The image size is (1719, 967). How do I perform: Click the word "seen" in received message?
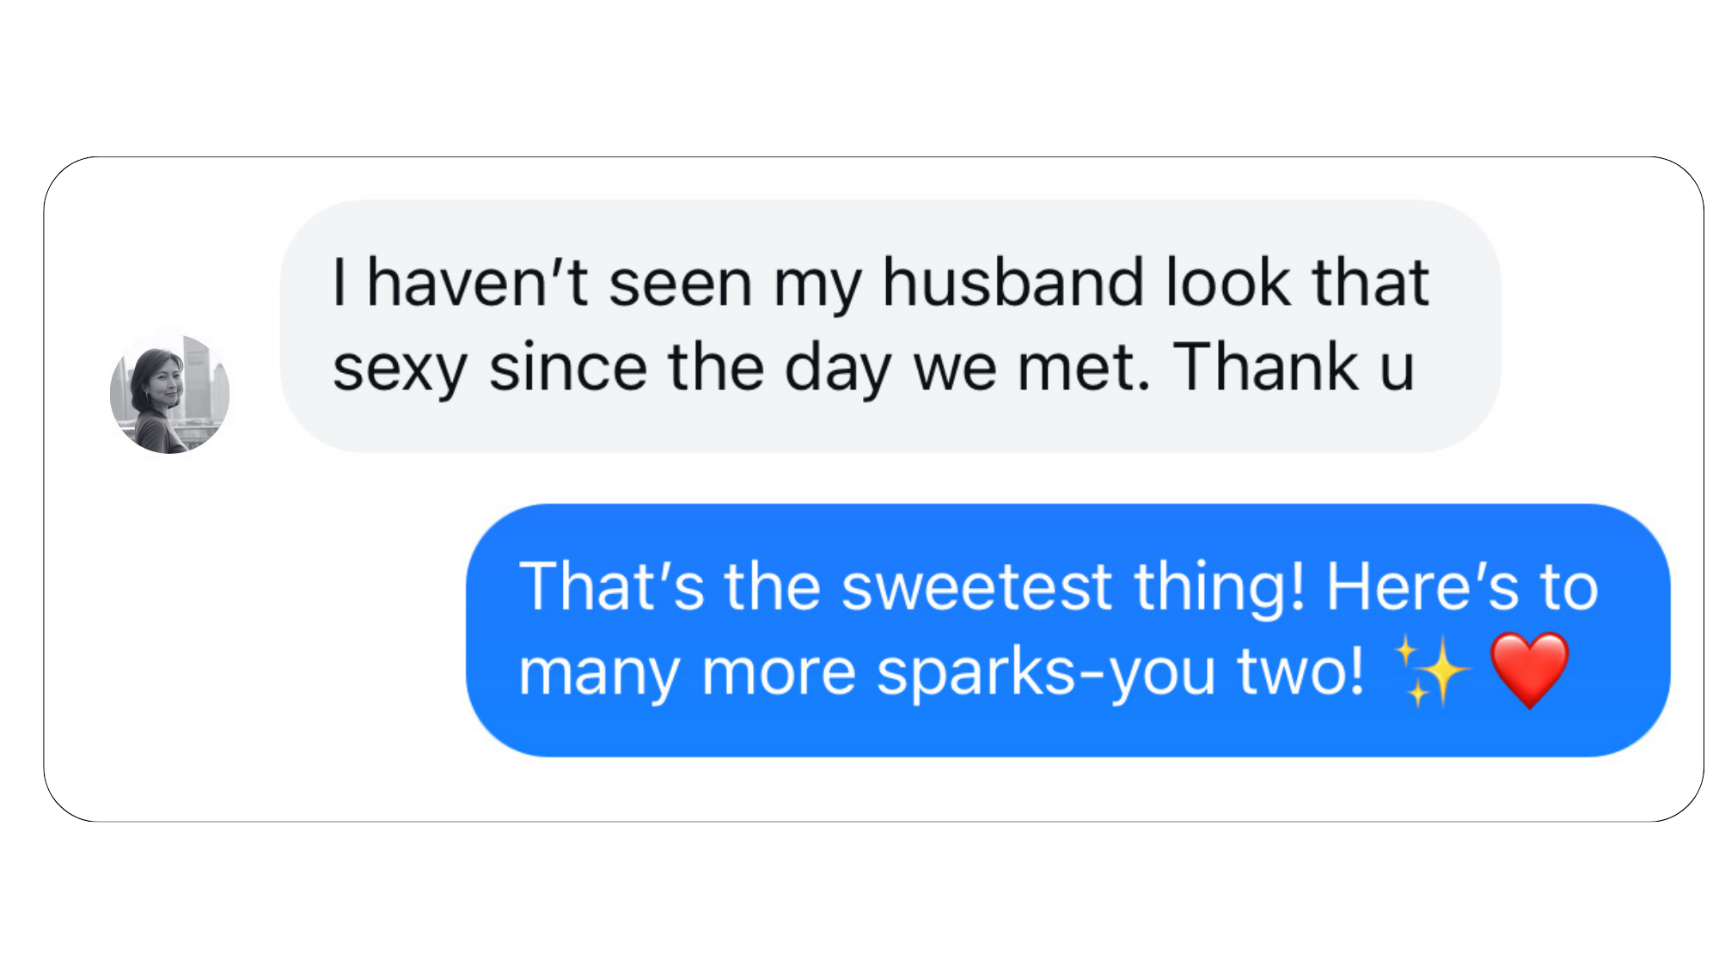click(681, 284)
